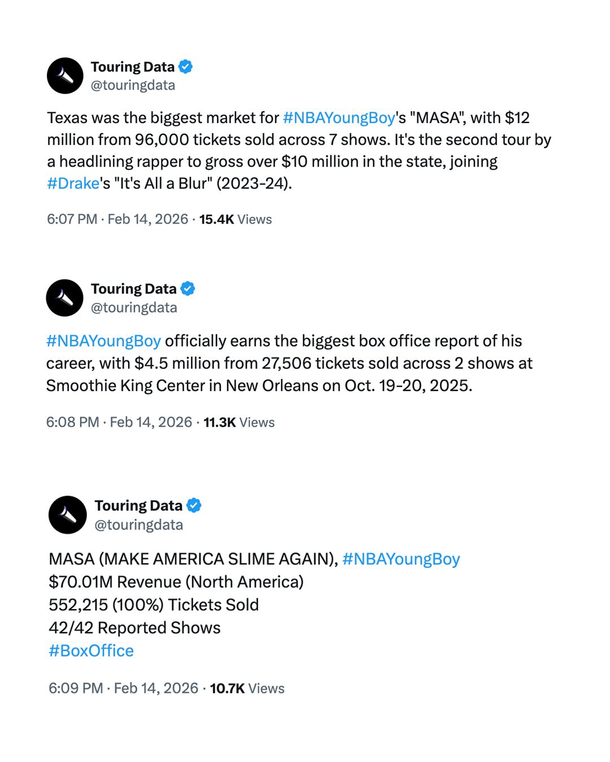Click the 6:09 PM Feb 14, 2026 timestamp
Screen dimensions: 610x762
123,688
